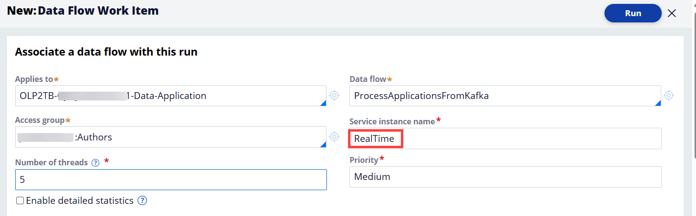
Task: Show help for Number of threads
Action: click(95, 163)
